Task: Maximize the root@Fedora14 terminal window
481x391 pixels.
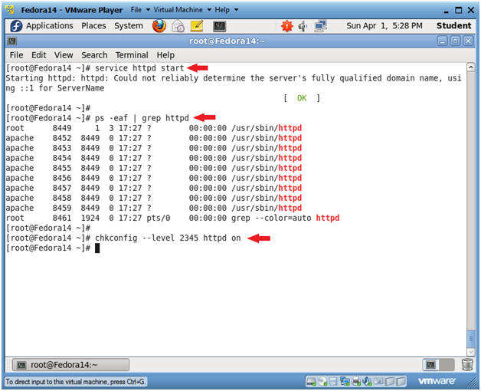Action: 455,41
